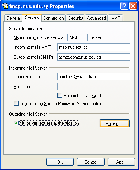139x170 pixels.
Task: Click the Incoming mail (IMAP) server field
Action: coord(94,47)
